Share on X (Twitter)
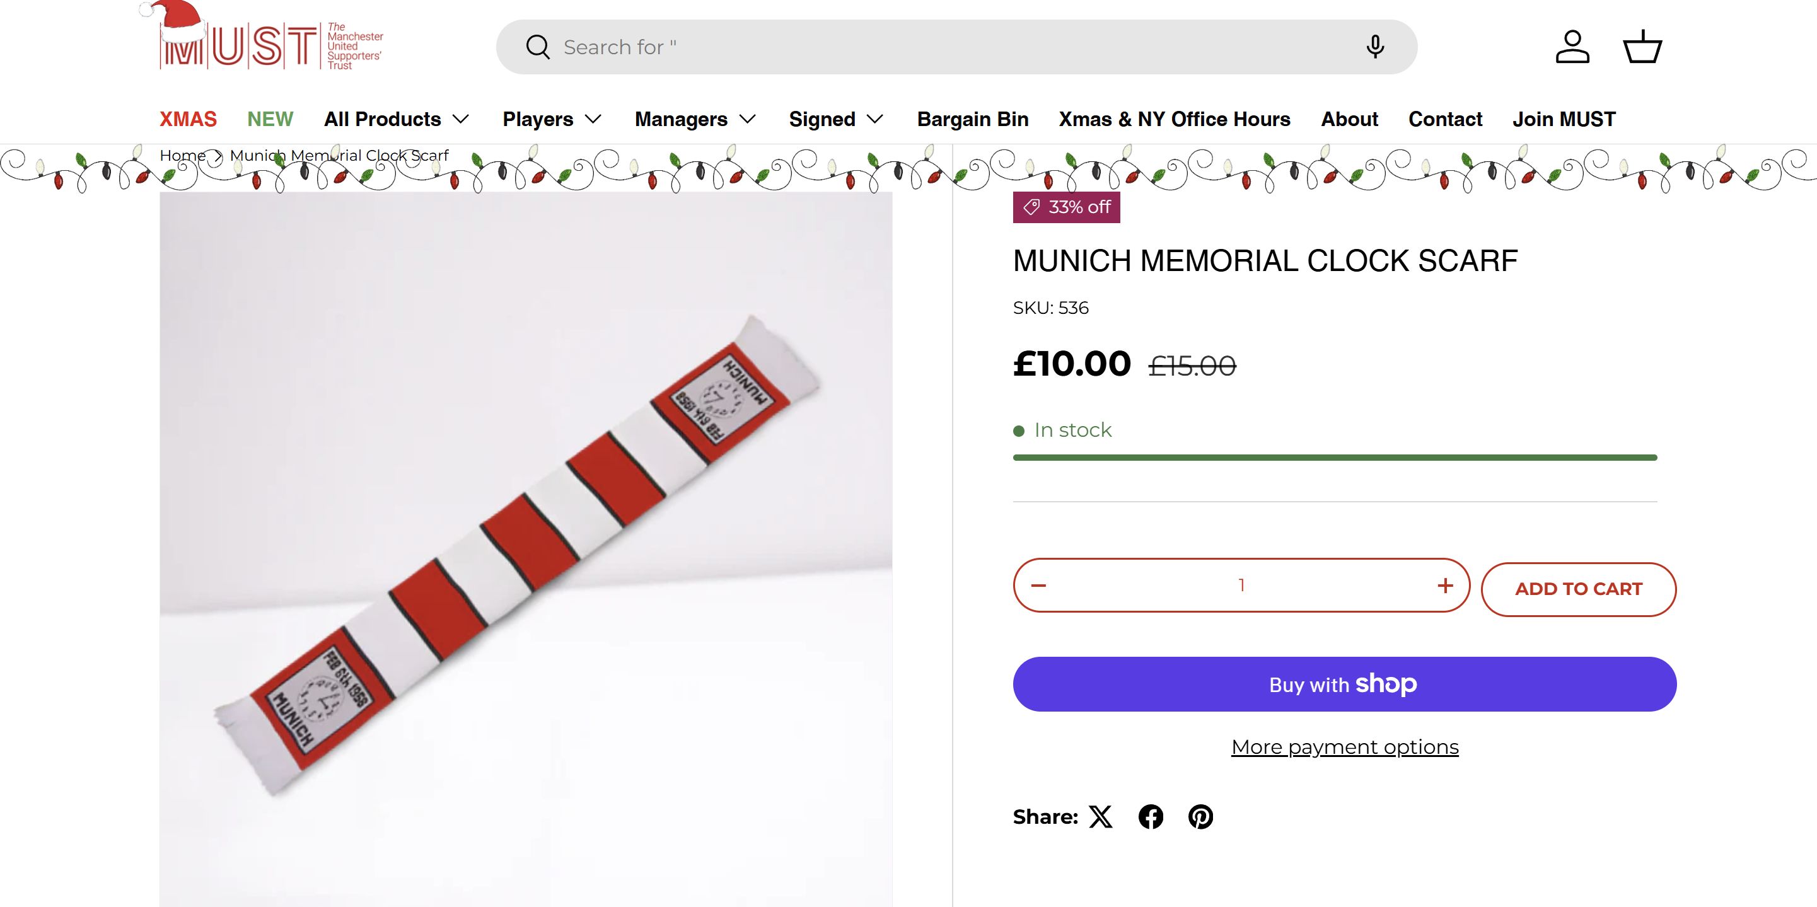1817x907 pixels. click(x=1100, y=817)
